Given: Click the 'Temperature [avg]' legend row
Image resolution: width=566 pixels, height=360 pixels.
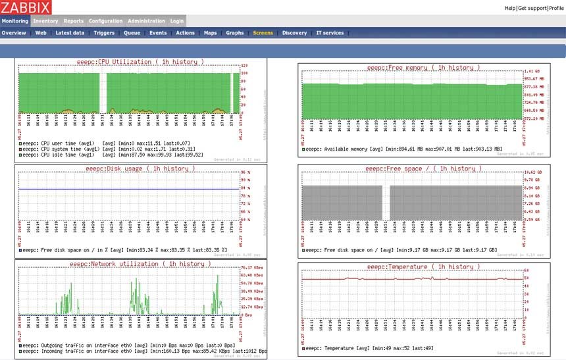Looking at the screenshot, I should pos(368,348).
